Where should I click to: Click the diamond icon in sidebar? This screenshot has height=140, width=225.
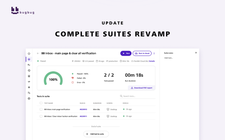click(29, 53)
